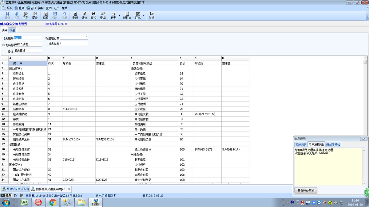Click the 还原 restore toolbar icon
Viewport: 369px width, 207px height.
point(64,16)
